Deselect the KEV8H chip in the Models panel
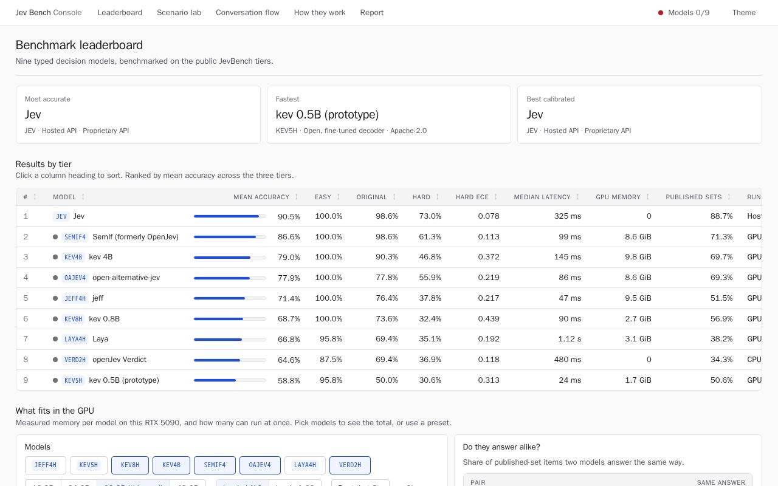Image resolution: width=778 pixels, height=486 pixels. click(130, 465)
